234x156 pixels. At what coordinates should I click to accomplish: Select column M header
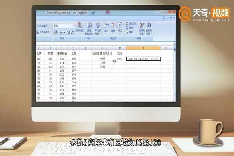pos(120,48)
